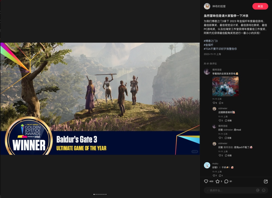This screenshot has width=272, height=198.
Task: Open the 佩特洛娃 username above 带着我的全家发来贺电
Action: pos(217,70)
